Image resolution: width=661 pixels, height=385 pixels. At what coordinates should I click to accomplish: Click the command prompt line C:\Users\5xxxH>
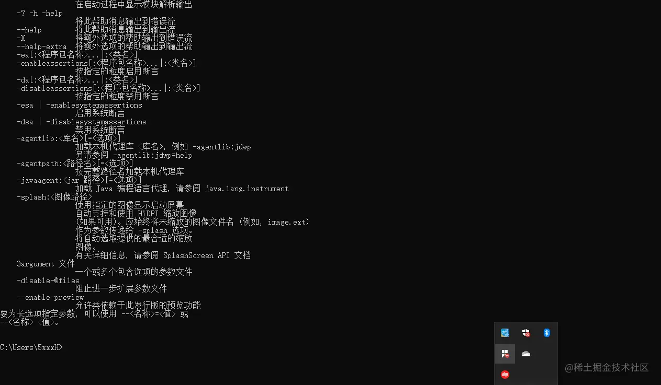(31, 347)
